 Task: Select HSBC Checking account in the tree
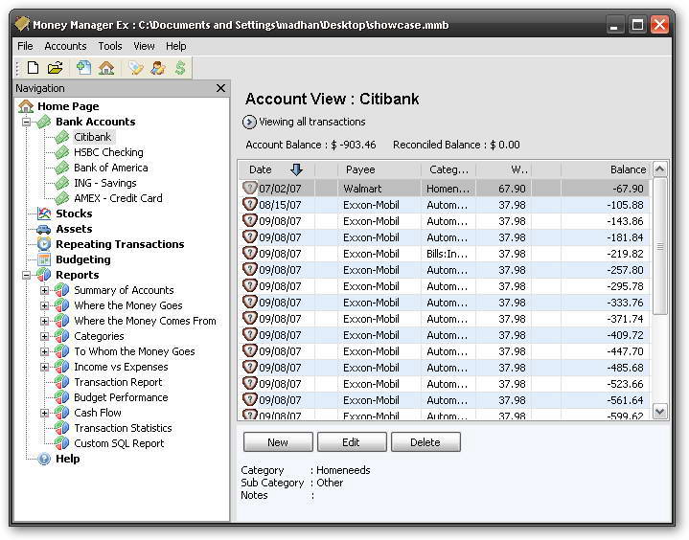click(108, 152)
